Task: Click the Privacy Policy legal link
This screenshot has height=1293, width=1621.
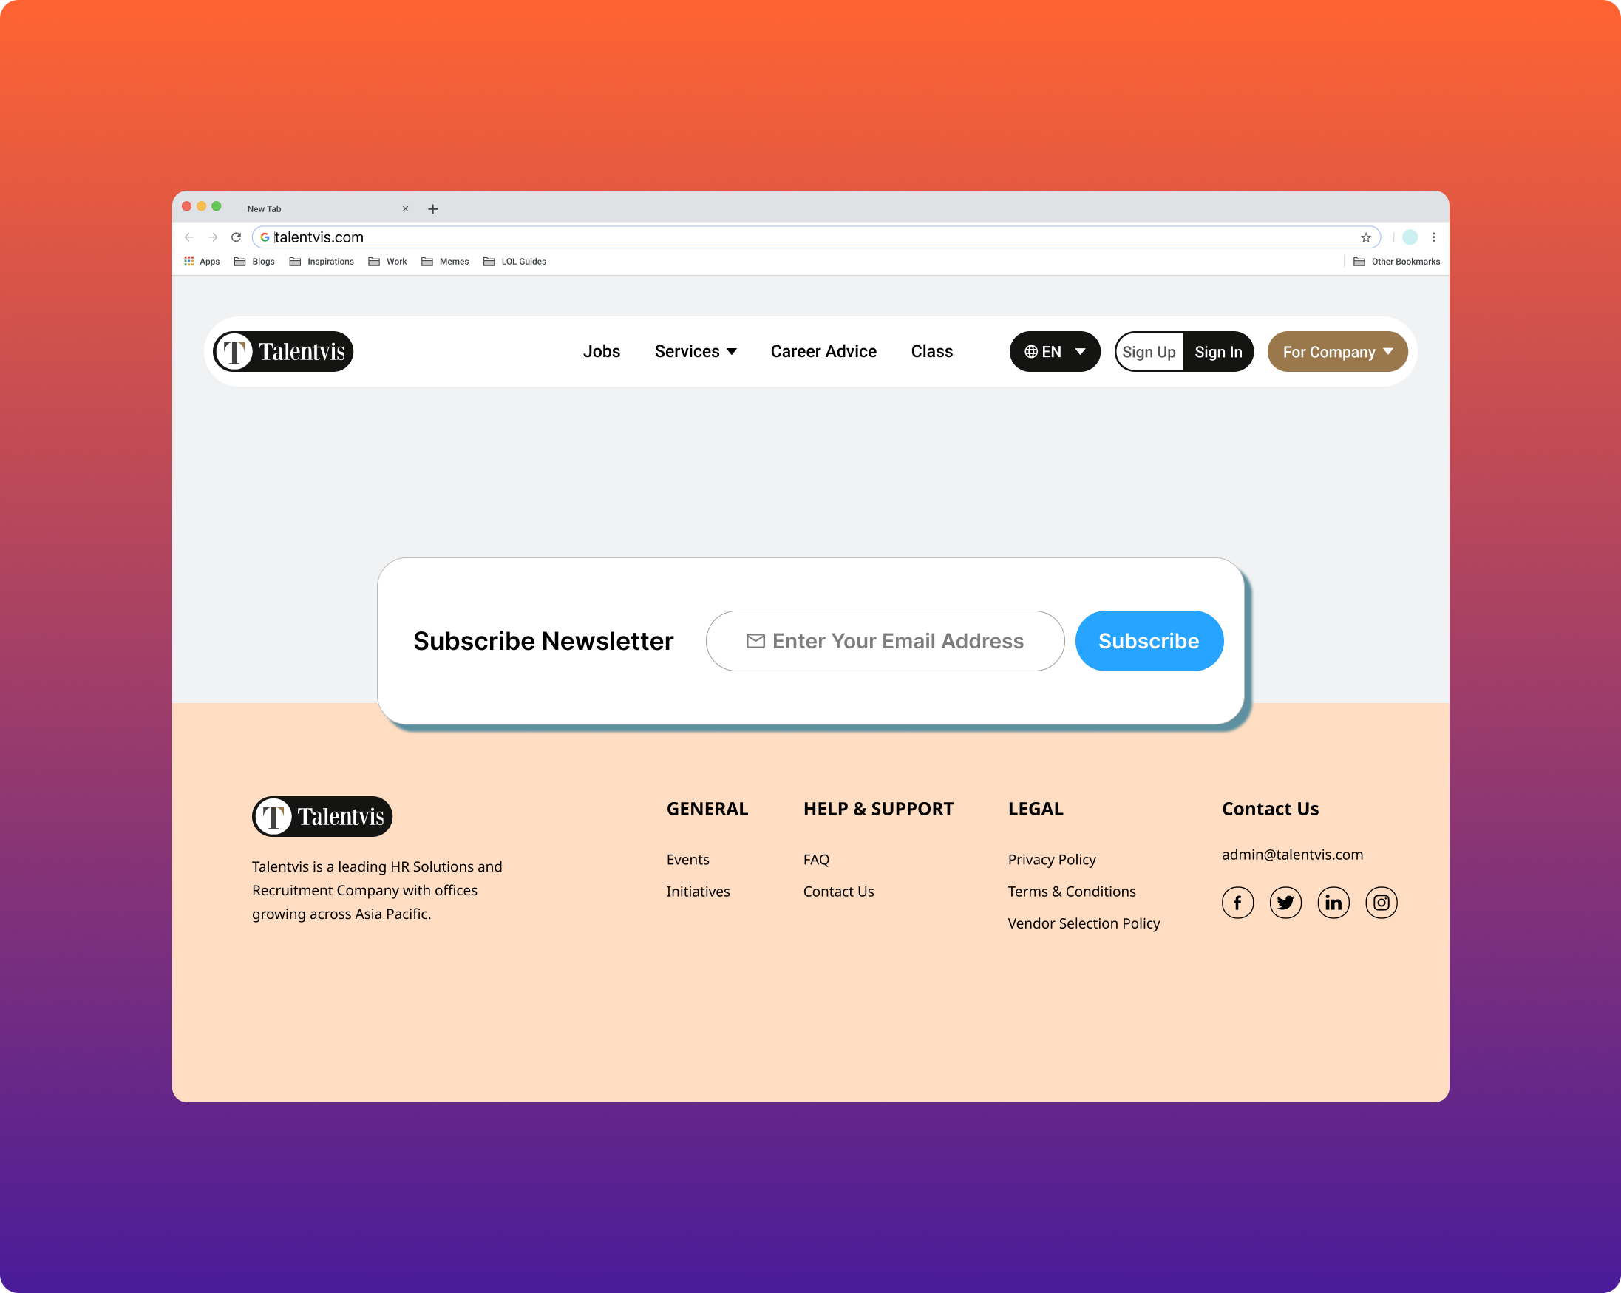Action: tap(1051, 859)
